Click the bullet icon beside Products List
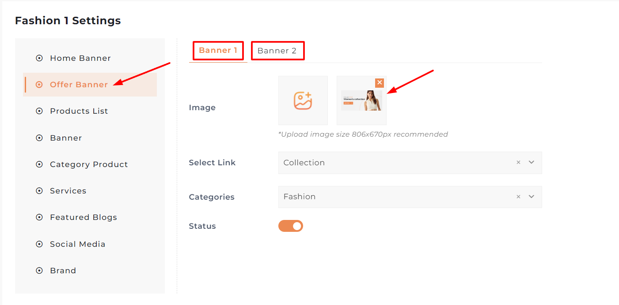 (39, 111)
